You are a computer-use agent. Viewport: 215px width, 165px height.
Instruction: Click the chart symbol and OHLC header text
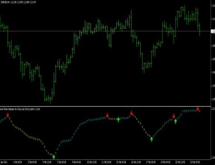(18, 2)
